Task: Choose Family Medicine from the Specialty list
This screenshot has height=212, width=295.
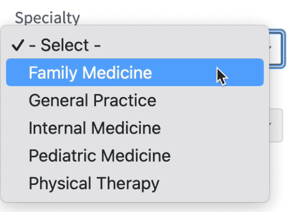Action: pyautogui.click(x=135, y=72)
